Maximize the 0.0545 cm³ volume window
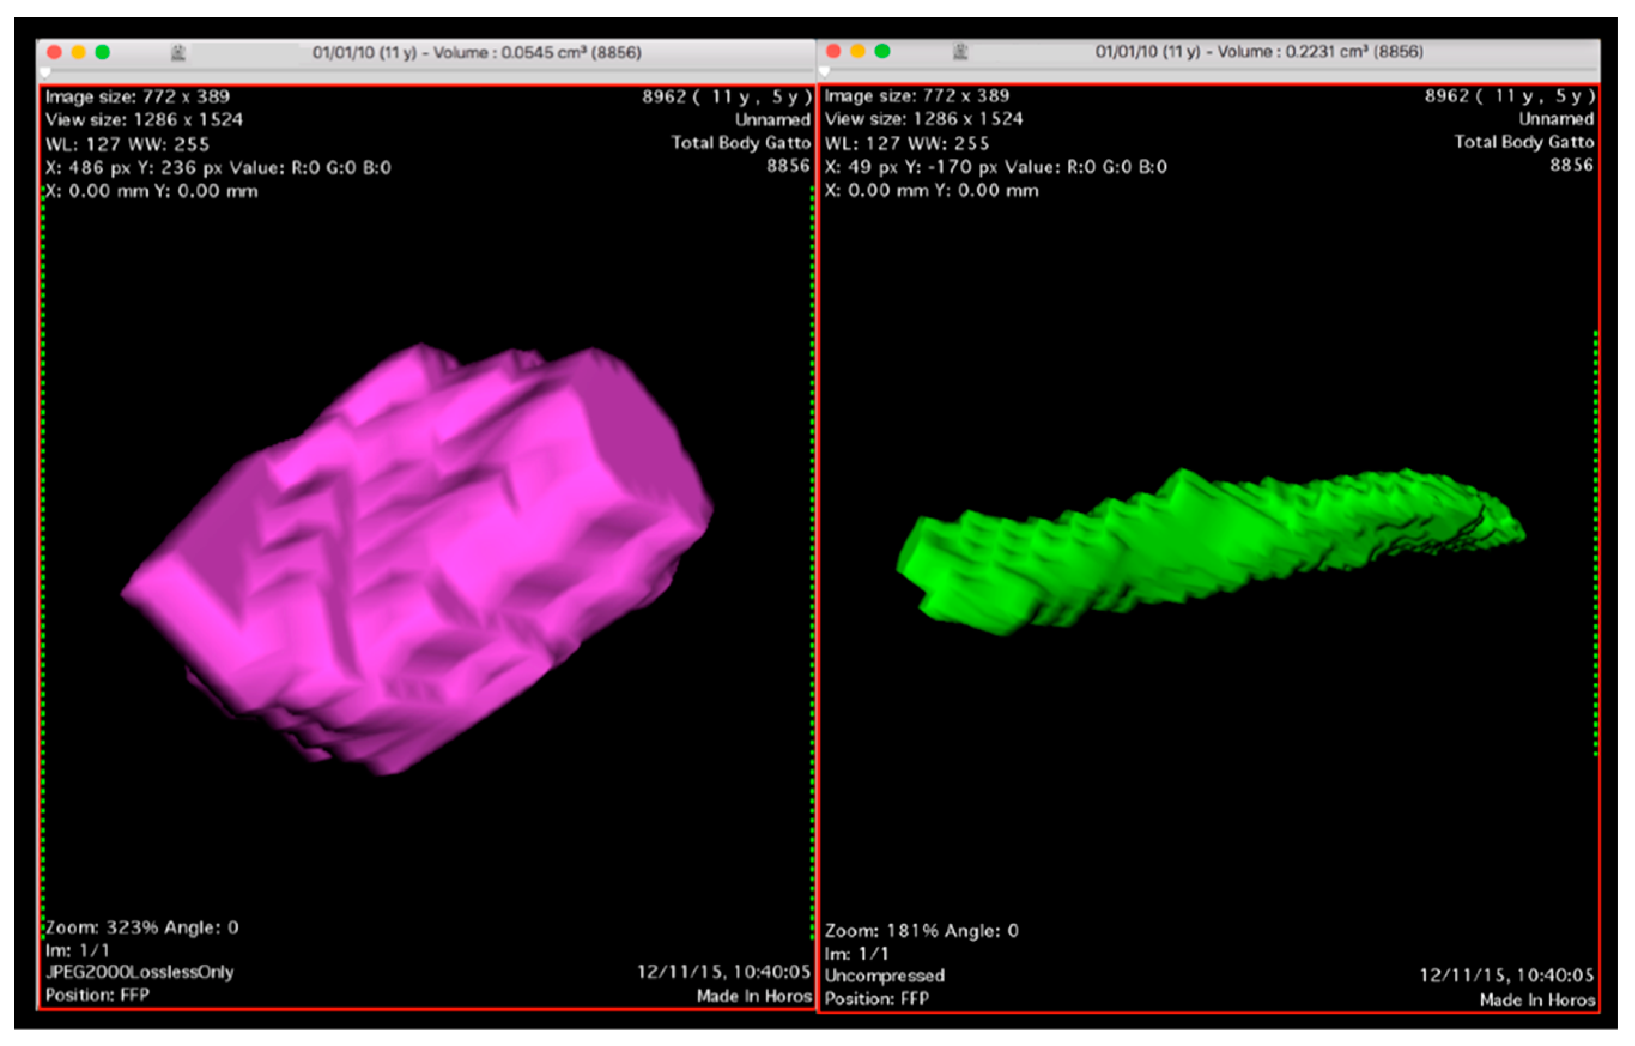 102,52
